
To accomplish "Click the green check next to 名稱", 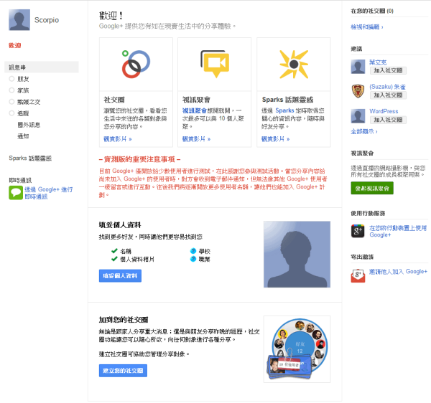I will click(x=114, y=251).
